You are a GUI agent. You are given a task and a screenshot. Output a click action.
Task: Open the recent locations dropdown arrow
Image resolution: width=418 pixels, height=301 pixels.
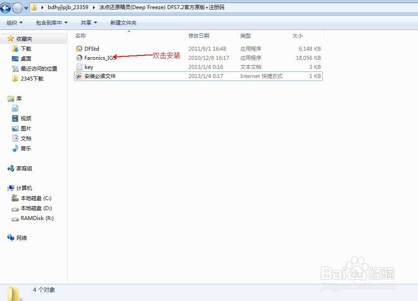[26, 8]
